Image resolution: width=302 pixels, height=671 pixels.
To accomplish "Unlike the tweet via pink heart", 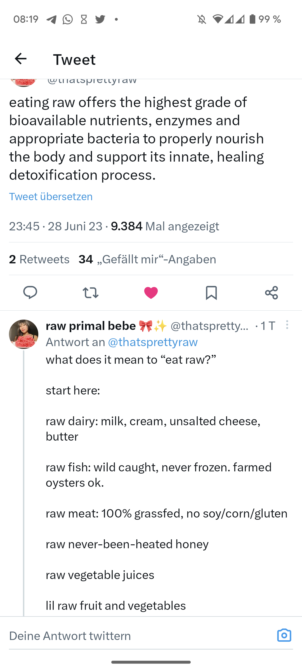I will 151,293.
